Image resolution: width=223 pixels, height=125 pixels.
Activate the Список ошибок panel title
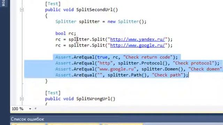pos(28,119)
